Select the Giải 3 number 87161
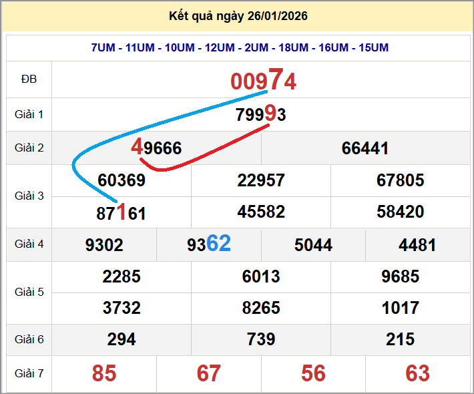The width and height of the screenshot is (474, 394). pyautogui.click(x=122, y=213)
